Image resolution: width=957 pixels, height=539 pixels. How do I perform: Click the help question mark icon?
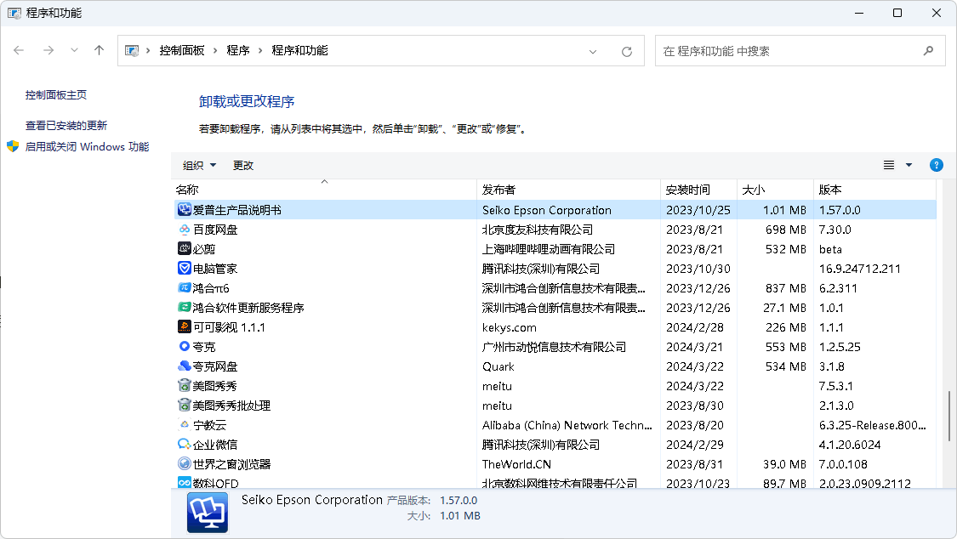coord(937,165)
